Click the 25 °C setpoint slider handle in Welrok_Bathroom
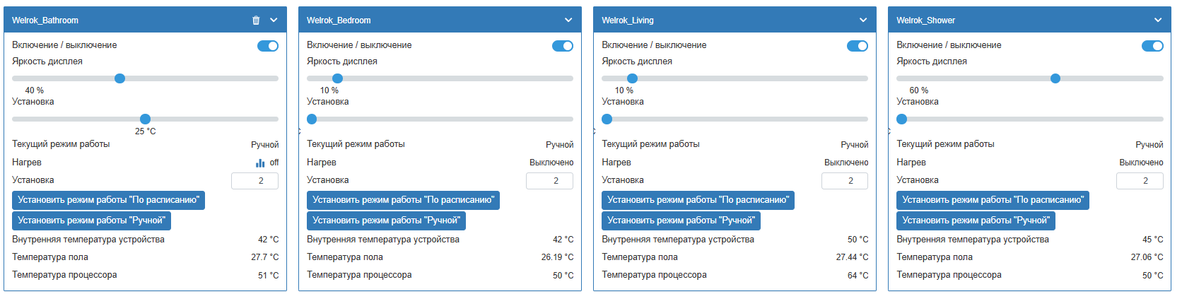The height and width of the screenshot is (294, 1182). pyautogui.click(x=145, y=119)
